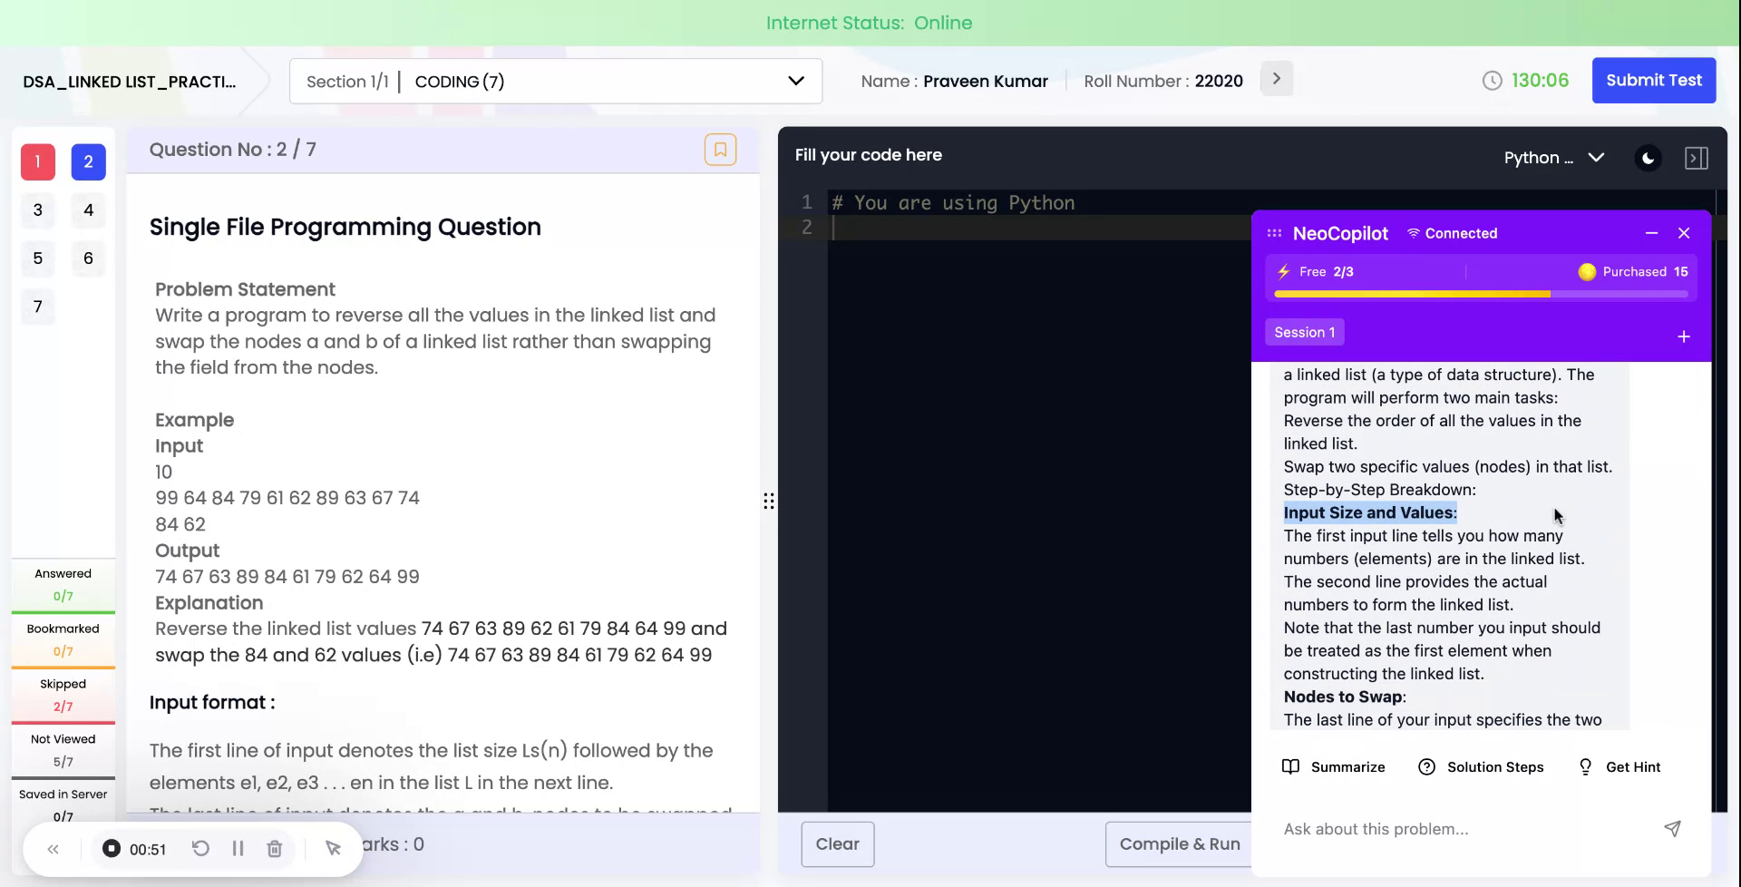Stop the recording timer
Viewport: 1741px width, 887px height.
(x=112, y=848)
